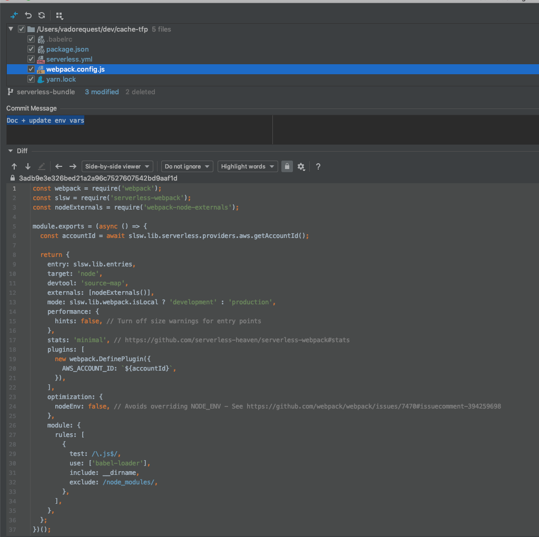
Task: Compare previous file left arrow
Action: (x=59, y=167)
